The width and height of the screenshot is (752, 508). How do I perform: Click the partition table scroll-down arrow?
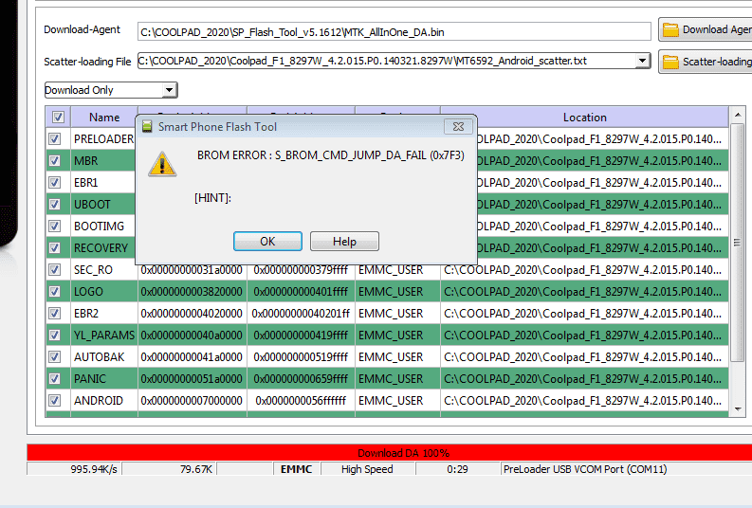coord(738,409)
